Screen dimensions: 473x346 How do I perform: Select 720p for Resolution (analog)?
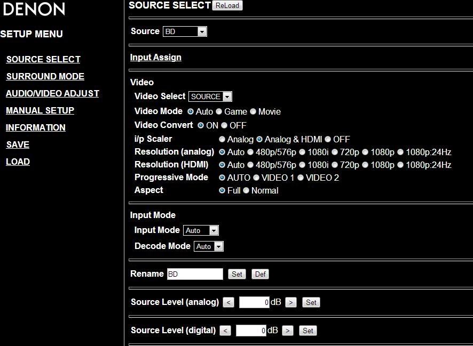click(335, 152)
